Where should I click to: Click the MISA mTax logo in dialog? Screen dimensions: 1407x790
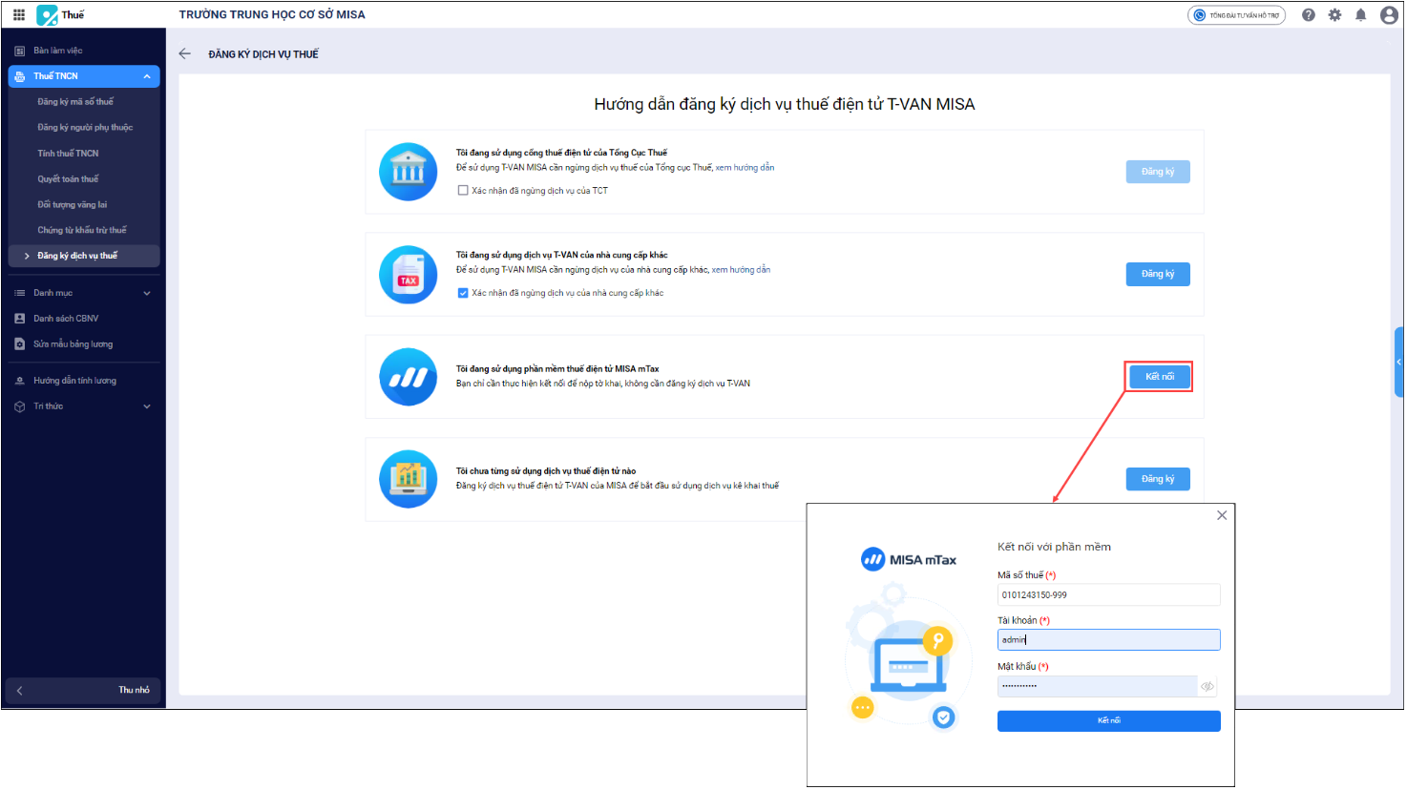tap(909, 560)
